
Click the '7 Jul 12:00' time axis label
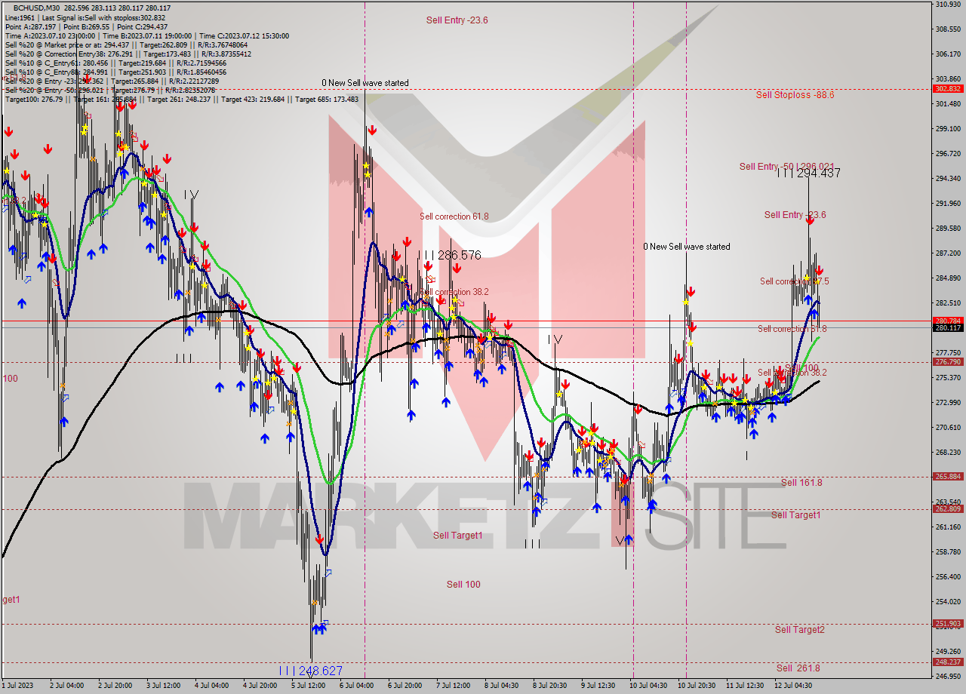coord(453,686)
